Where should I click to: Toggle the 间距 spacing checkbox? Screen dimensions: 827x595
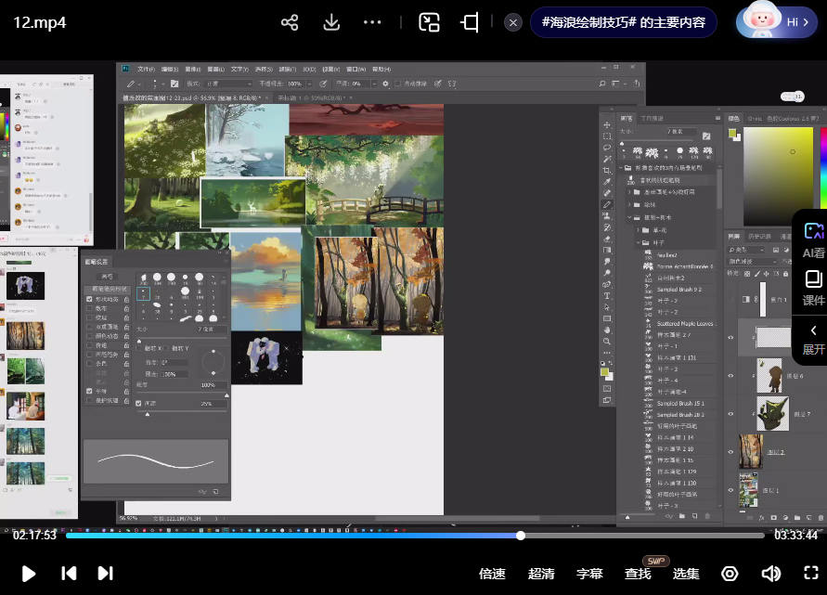tap(139, 404)
